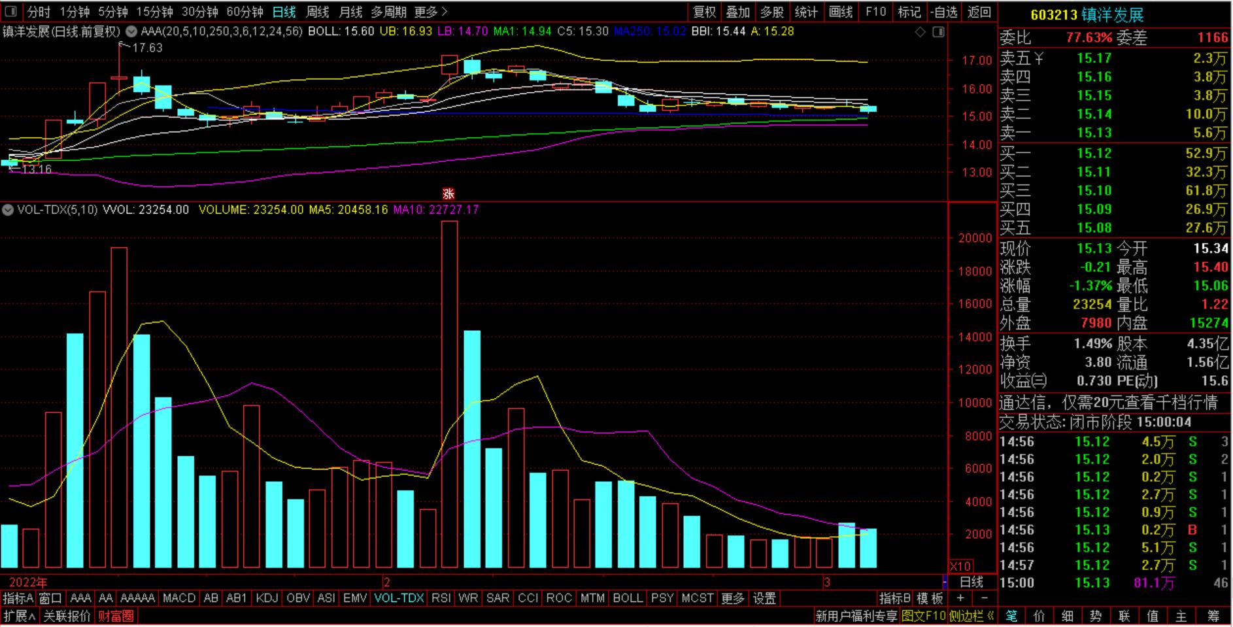Select MACD indicator
The height and width of the screenshot is (627, 1233).
(179, 598)
